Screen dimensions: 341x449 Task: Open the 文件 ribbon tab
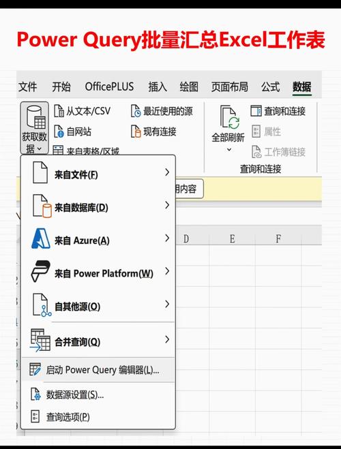pos(28,87)
